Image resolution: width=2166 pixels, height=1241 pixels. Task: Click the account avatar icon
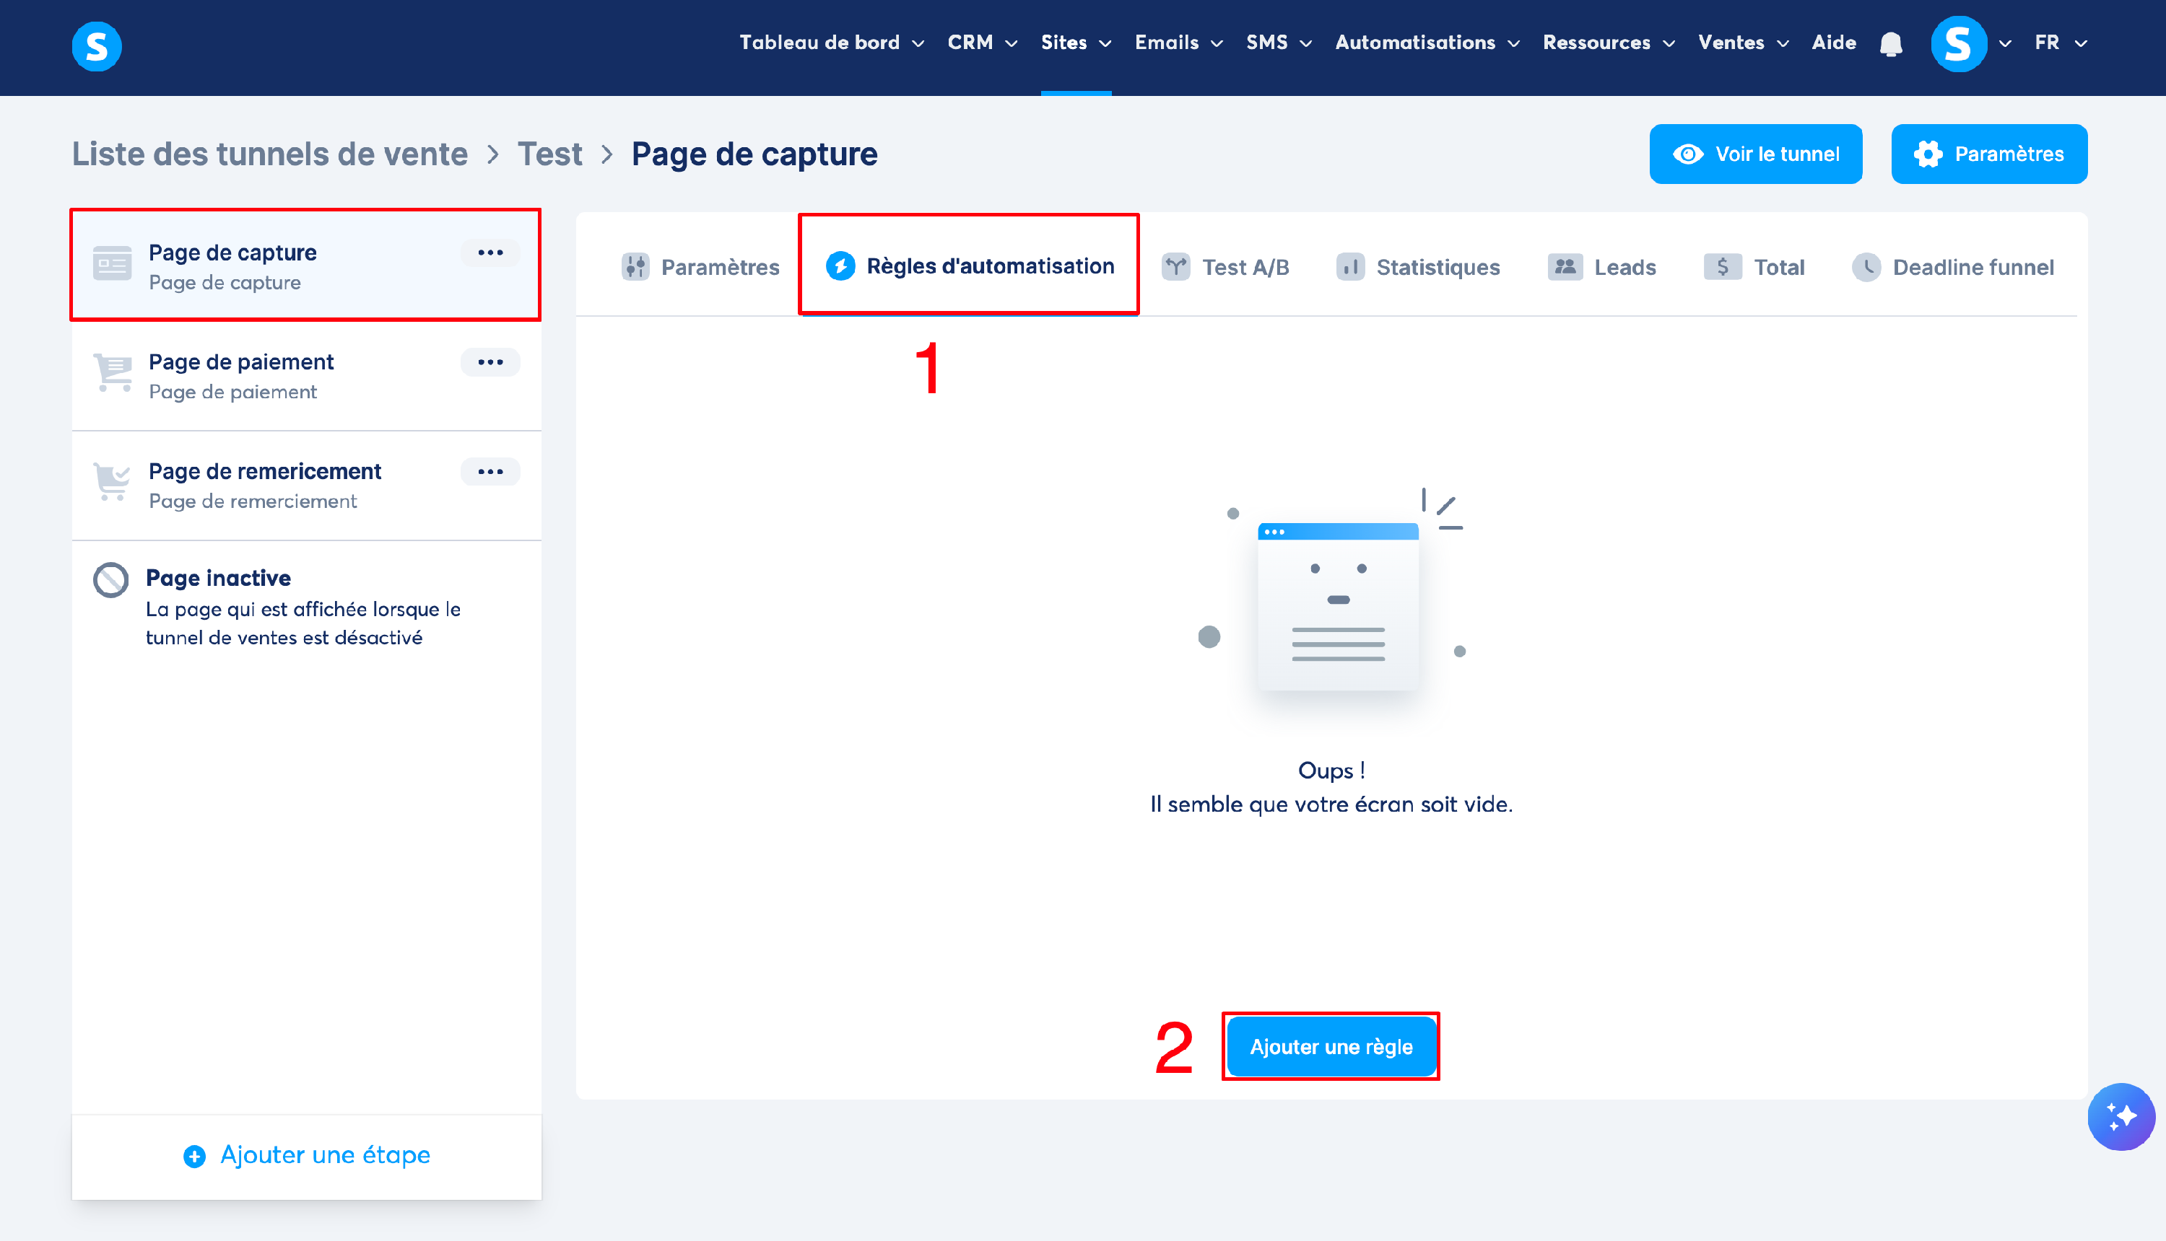click(1958, 43)
